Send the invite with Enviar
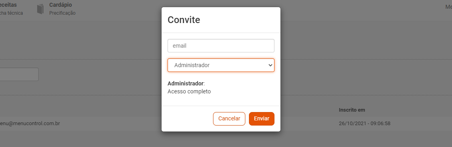 261,118
